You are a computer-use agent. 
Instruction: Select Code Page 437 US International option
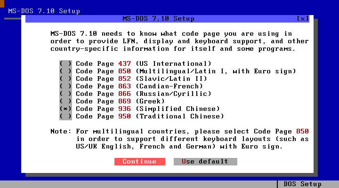65,64
